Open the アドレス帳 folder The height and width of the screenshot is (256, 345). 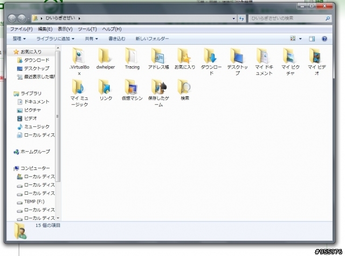158,59
